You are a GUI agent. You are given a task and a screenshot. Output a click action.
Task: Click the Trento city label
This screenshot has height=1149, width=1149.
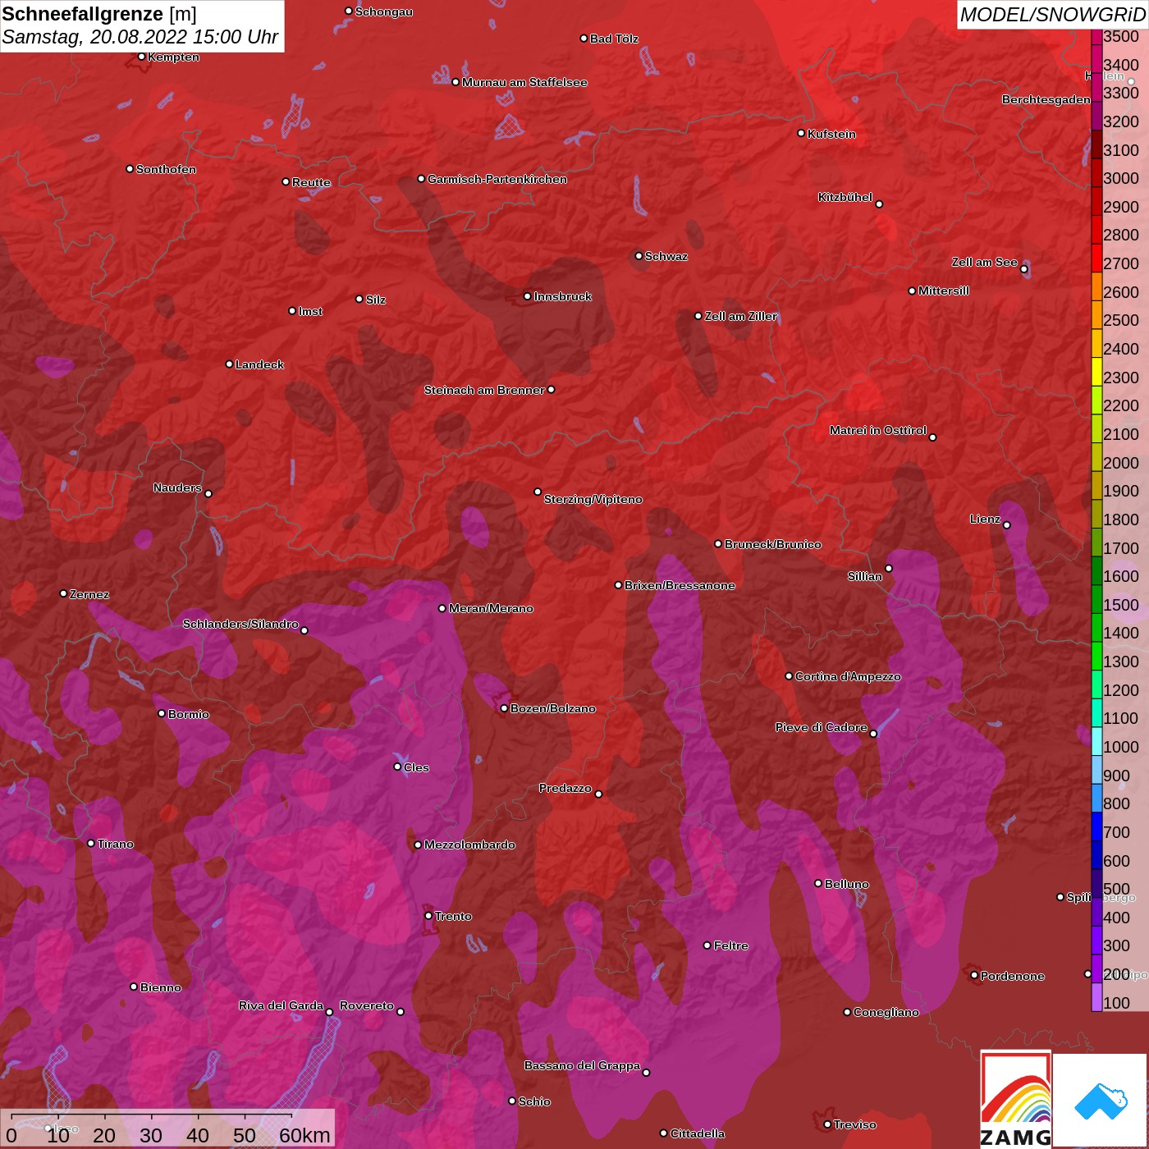(453, 916)
